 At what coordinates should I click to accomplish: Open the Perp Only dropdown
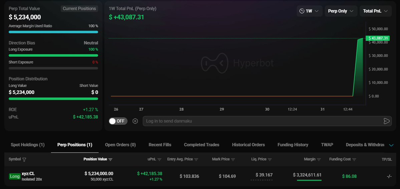[341, 11]
